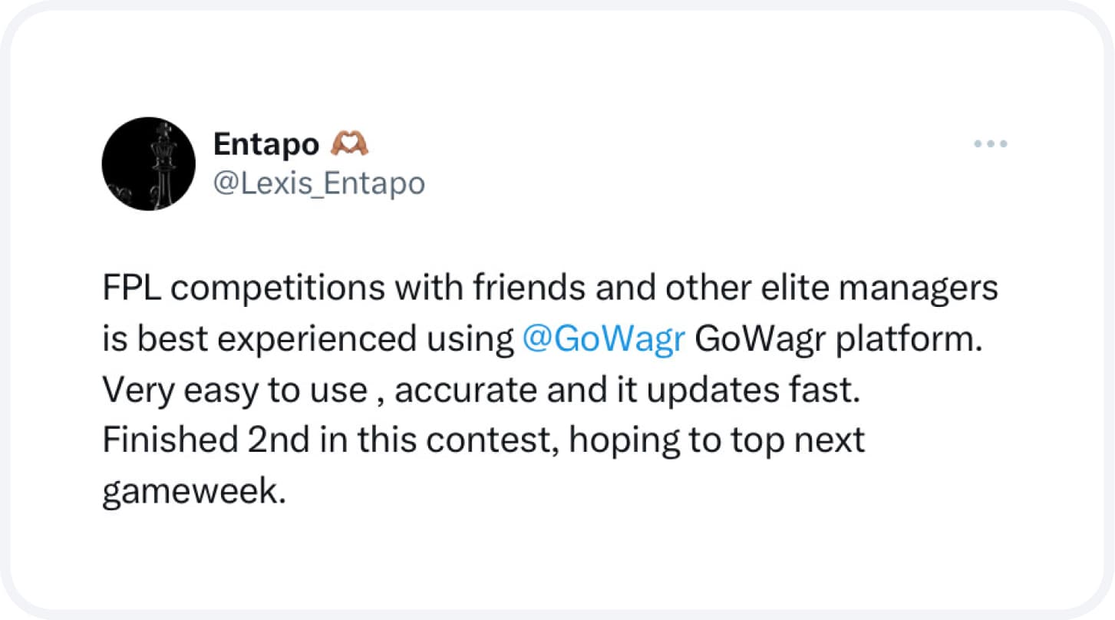Image resolution: width=1115 pixels, height=620 pixels.
Task: Open the three-dot more options menu
Action: click(990, 143)
